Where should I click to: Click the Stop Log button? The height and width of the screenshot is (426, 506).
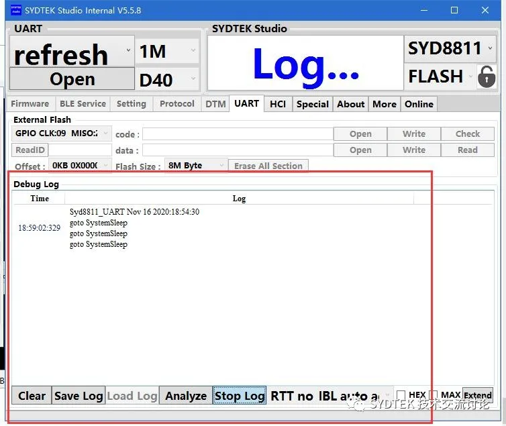point(240,395)
